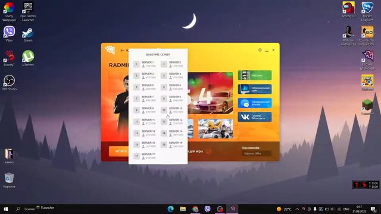The width and height of the screenshot is (381, 214).
Task: Select SERVER 14 row
Action: pyautogui.click(x=172, y=133)
